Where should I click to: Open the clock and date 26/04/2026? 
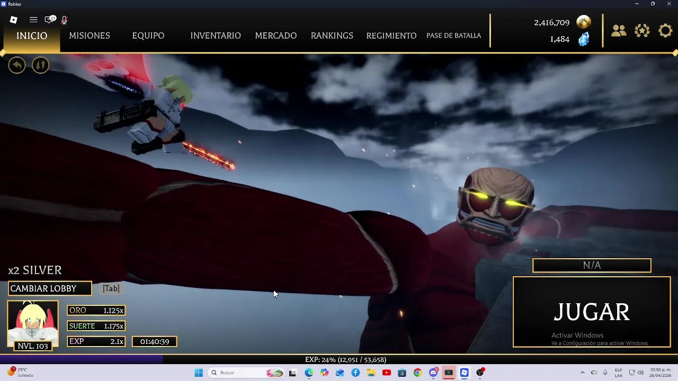click(x=661, y=373)
